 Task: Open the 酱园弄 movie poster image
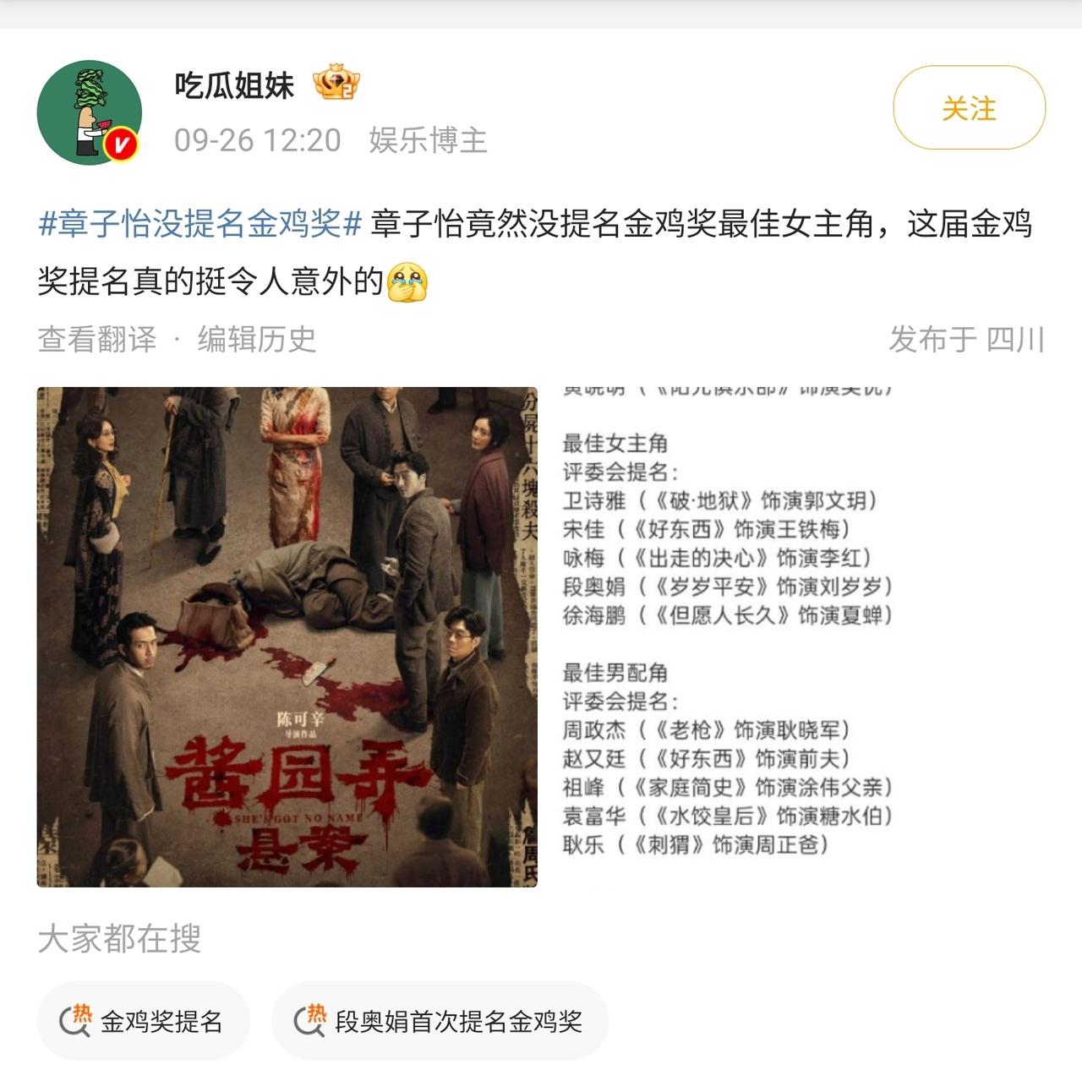click(287, 637)
